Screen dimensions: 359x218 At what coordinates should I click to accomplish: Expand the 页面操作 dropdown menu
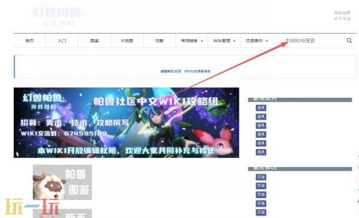click(x=257, y=41)
